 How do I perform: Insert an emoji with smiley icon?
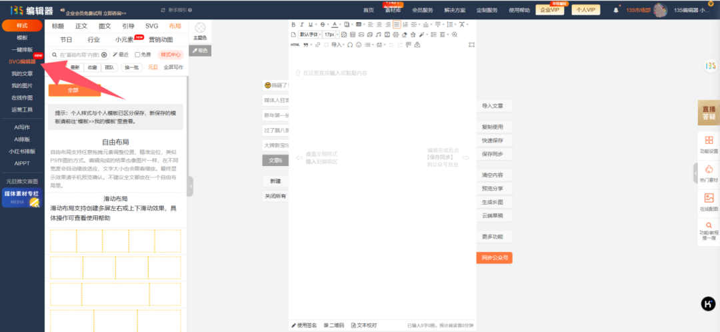(358, 45)
